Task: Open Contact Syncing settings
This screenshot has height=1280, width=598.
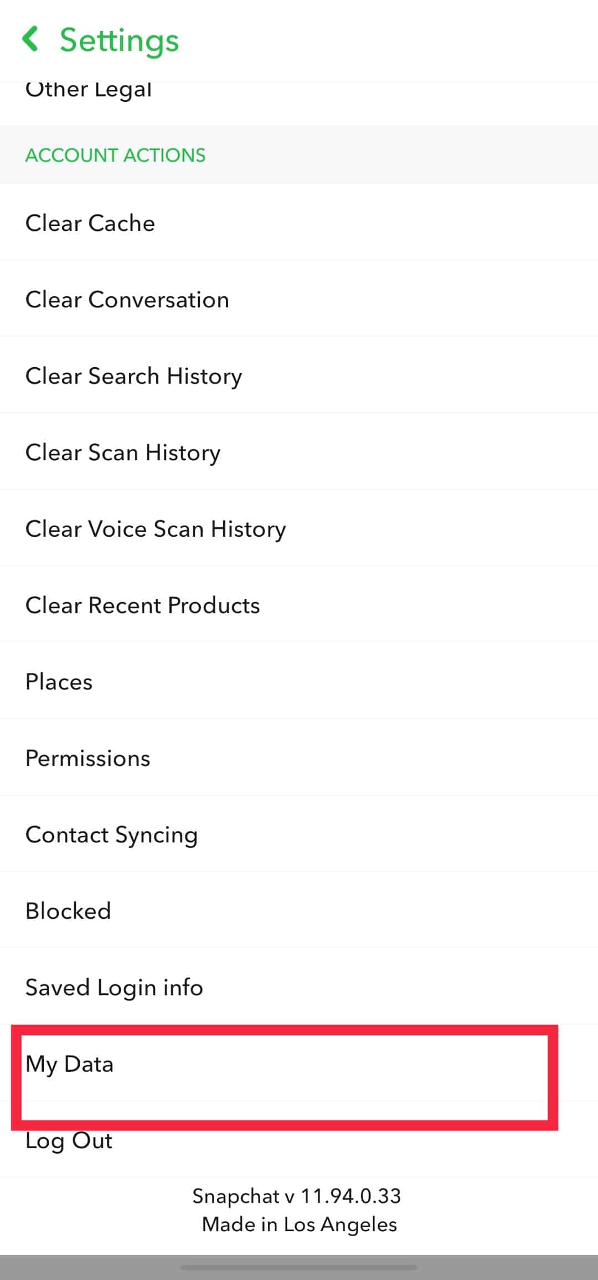Action: pos(112,835)
